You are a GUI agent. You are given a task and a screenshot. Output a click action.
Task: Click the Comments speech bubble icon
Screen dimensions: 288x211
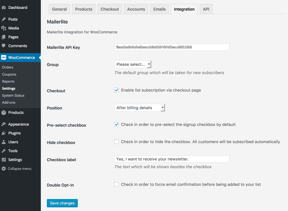pyautogui.click(x=4, y=46)
